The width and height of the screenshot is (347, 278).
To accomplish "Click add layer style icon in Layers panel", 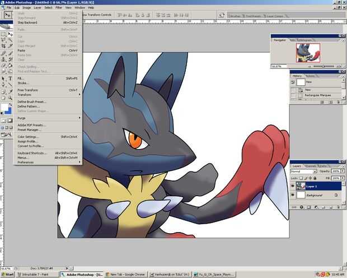I will tap(302, 207).
